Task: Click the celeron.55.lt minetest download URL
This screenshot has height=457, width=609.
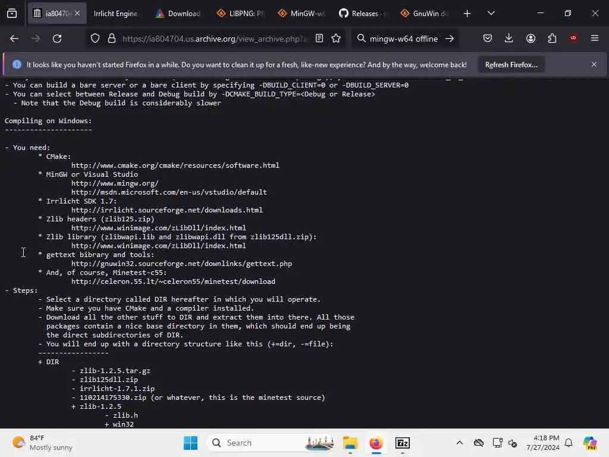Action: tap(173, 281)
